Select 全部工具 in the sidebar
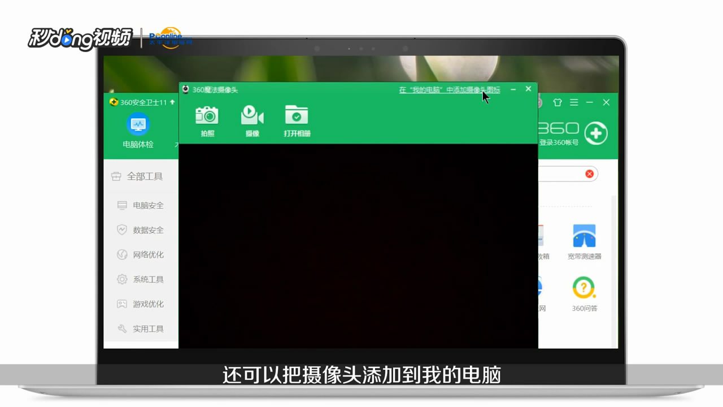Viewport: 723px width, 407px height. pos(137,176)
